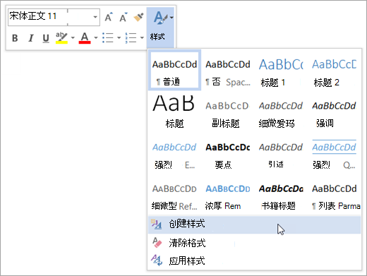Toggle Italic formatting
This screenshot has height=276, width=367.
pyautogui.click(x=30, y=38)
